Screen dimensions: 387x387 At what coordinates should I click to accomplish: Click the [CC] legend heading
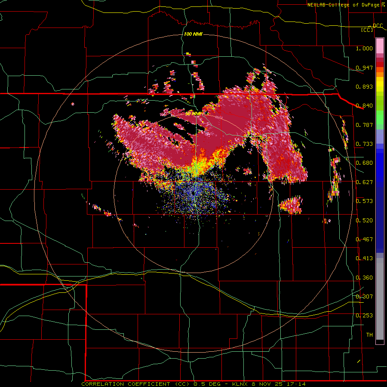[x=367, y=30]
